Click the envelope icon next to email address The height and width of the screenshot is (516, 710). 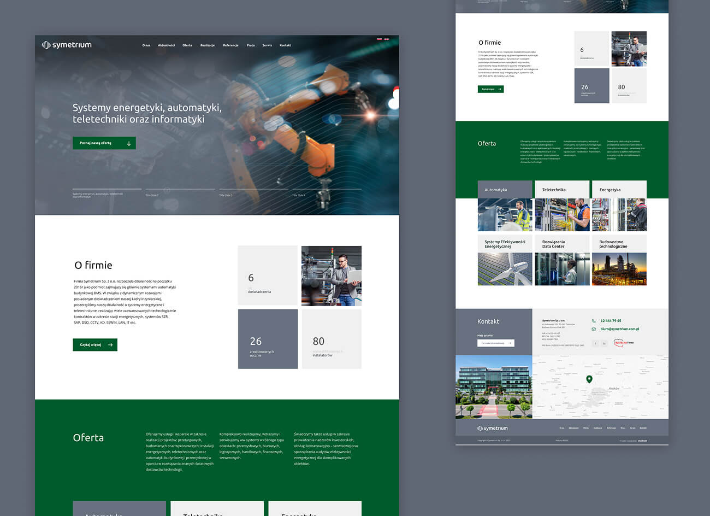[594, 329]
